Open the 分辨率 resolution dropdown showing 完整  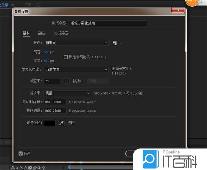[x=67, y=93]
